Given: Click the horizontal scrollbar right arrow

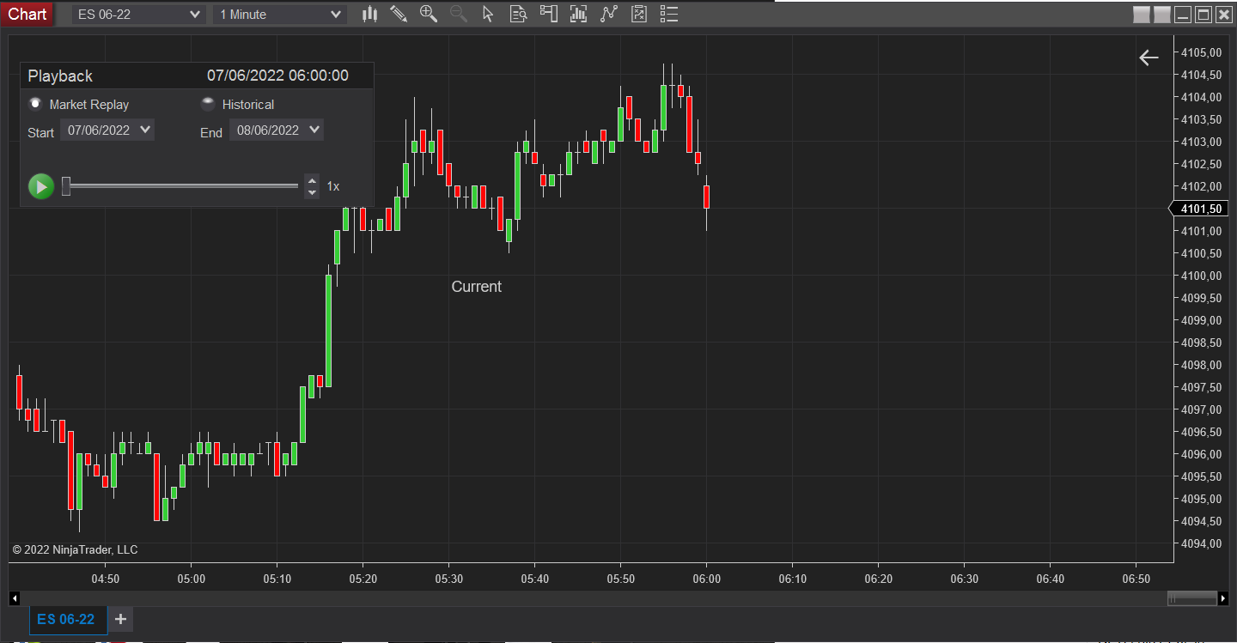Looking at the screenshot, I should pos(1223,598).
